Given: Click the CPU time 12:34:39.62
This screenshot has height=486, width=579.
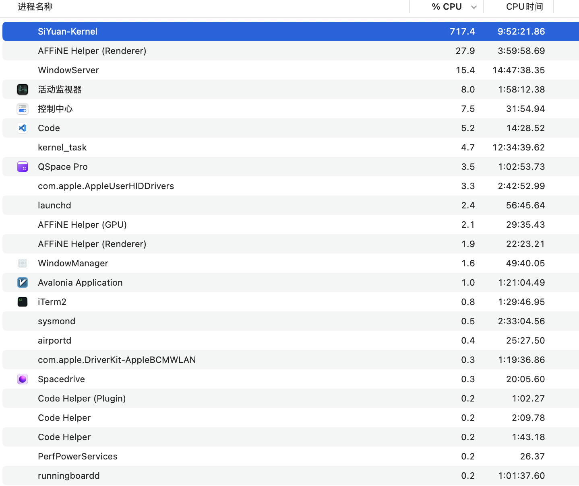Looking at the screenshot, I should coord(519,147).
